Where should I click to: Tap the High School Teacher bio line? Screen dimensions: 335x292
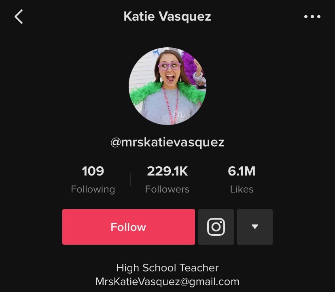coord(167,268)
